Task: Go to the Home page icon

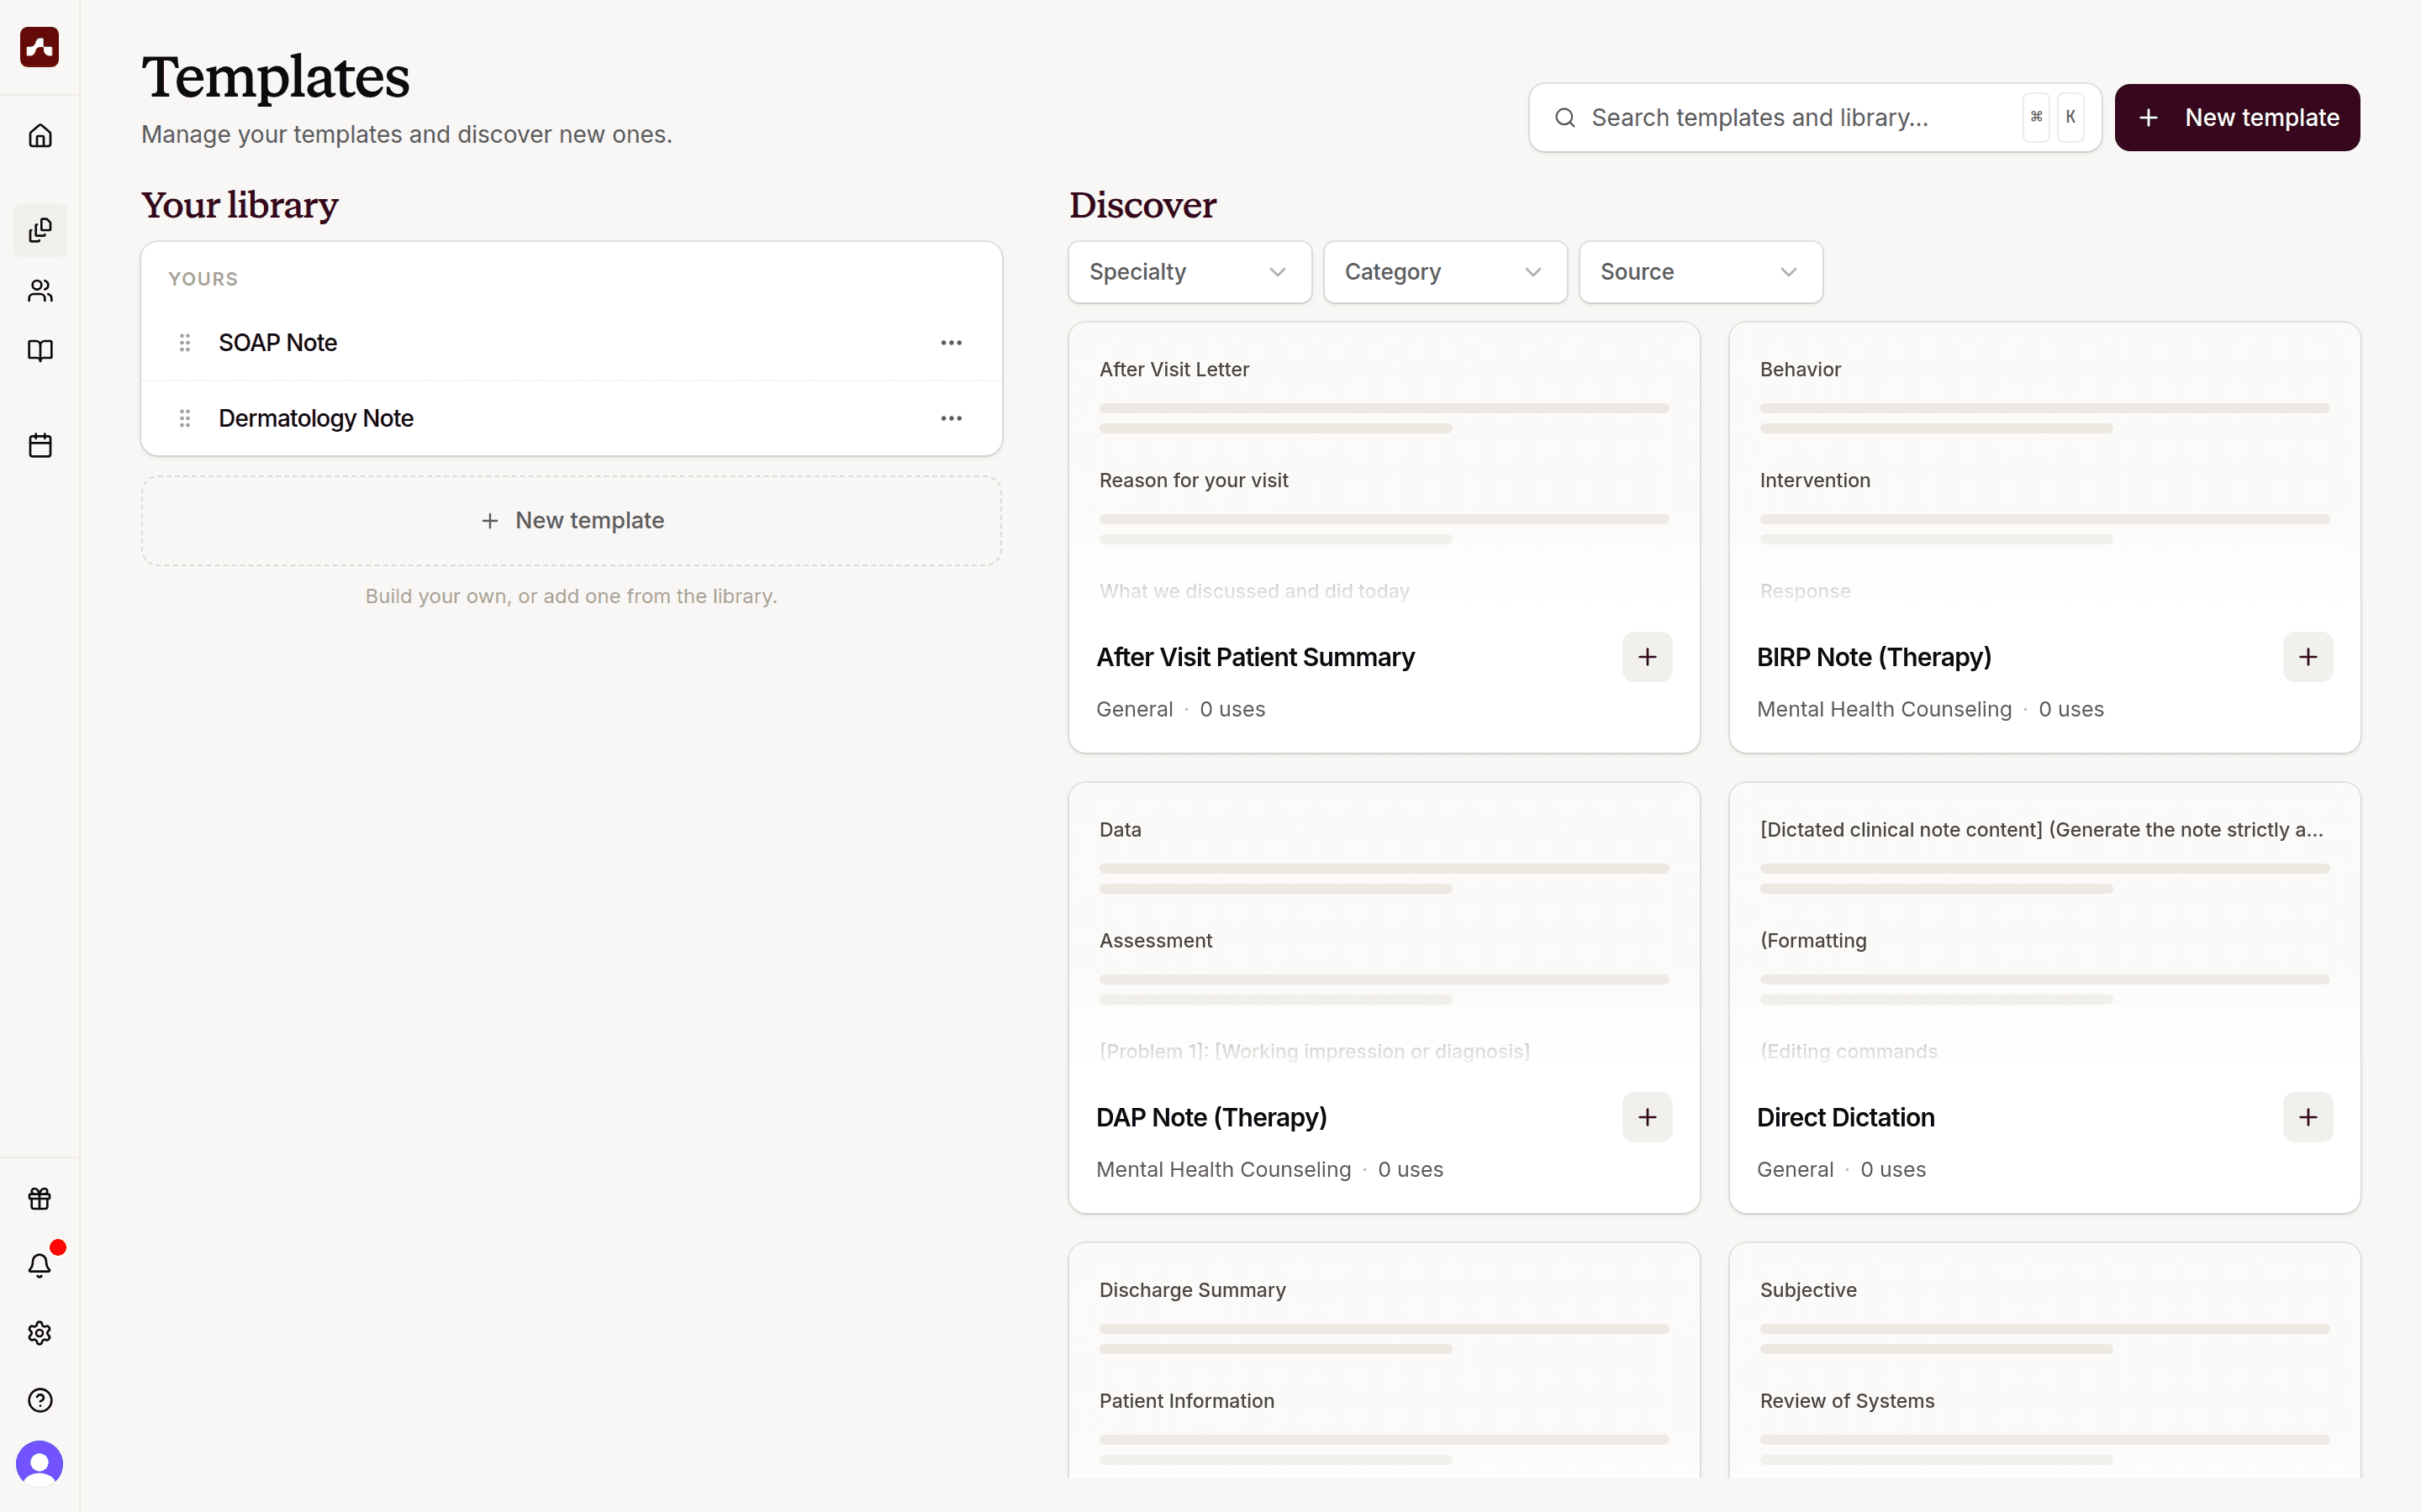Action: (40, 135)
